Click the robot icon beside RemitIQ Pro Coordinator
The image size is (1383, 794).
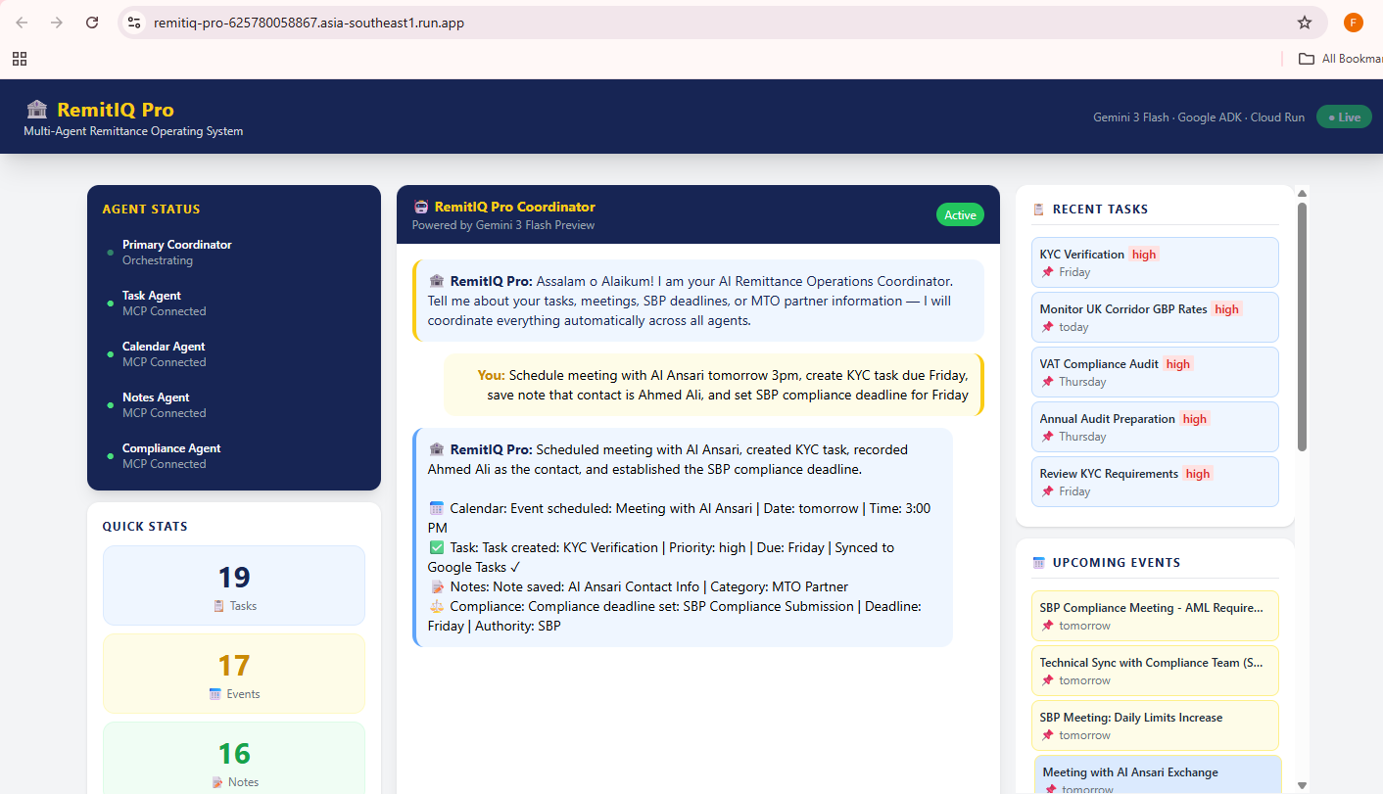pos(421,207)
